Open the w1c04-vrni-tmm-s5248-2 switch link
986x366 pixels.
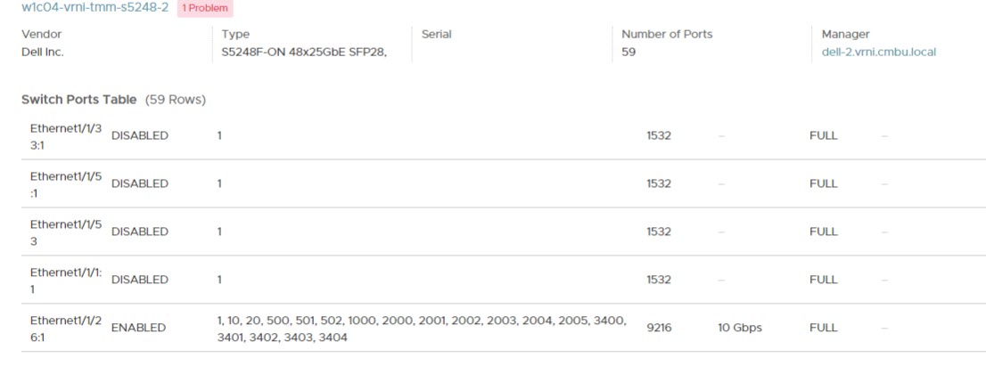click(x=94, y=7)
